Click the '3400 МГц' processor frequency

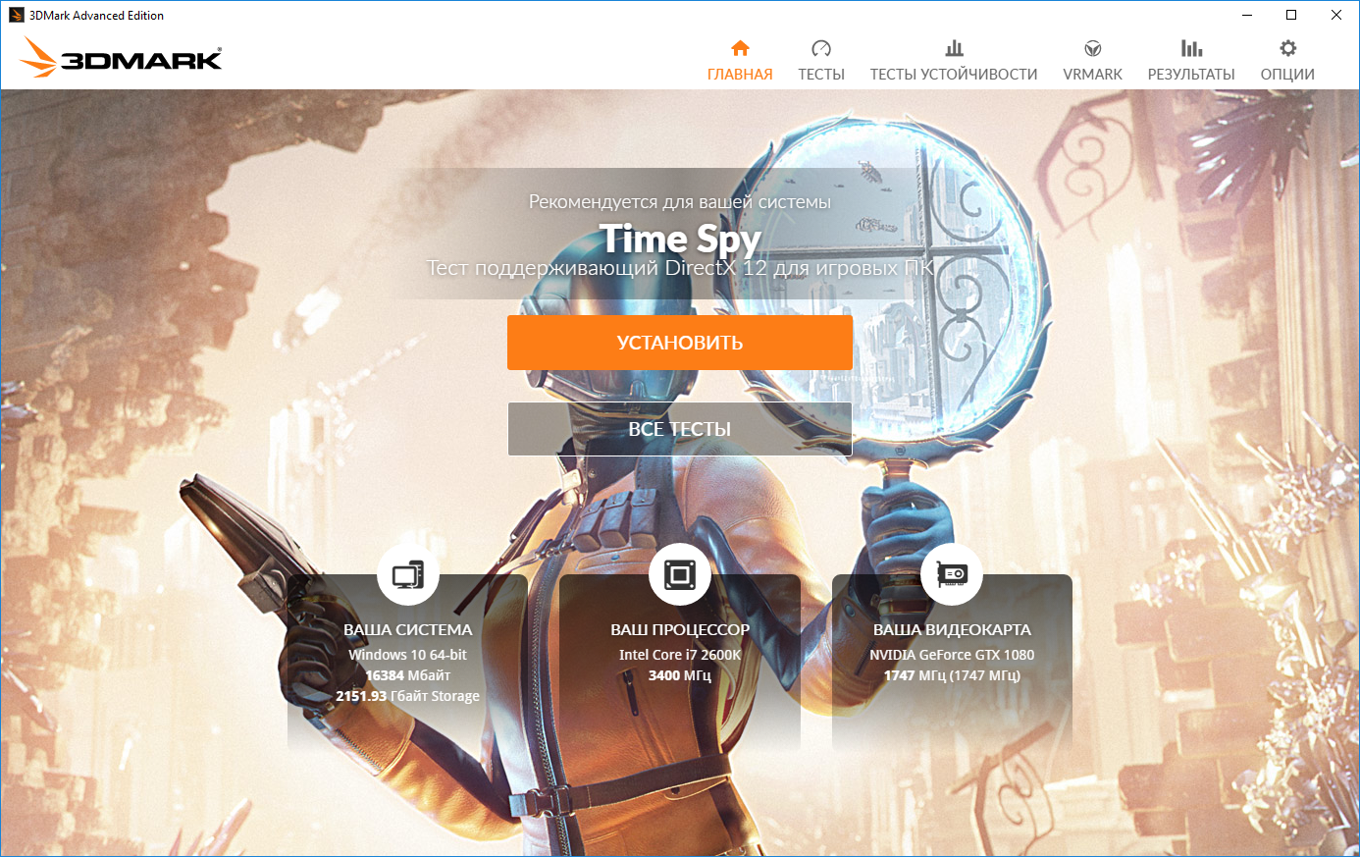pyautogui.click(x=680, y=675)
